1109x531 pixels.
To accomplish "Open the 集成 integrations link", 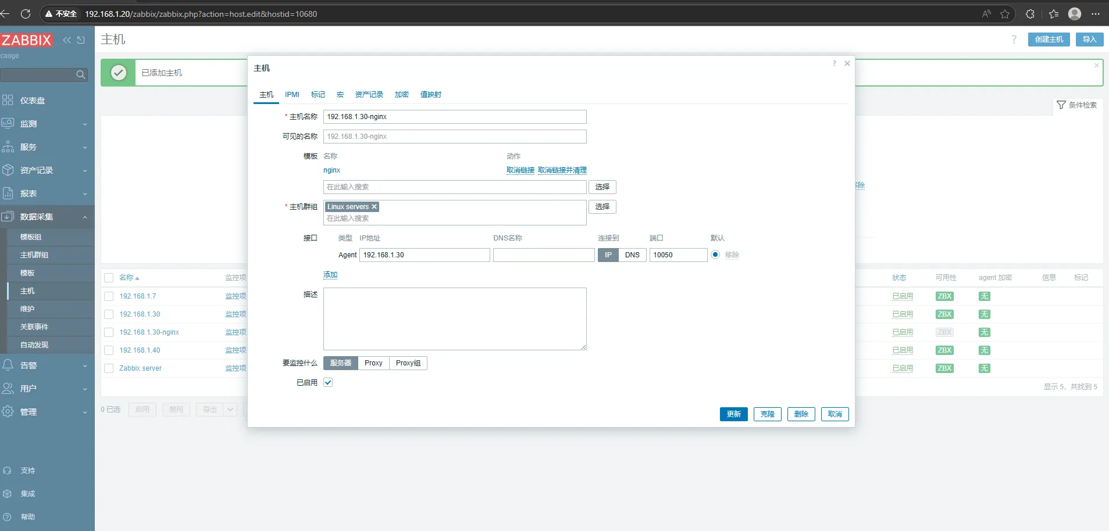I will pyautogui.click(x=28, y=494).
